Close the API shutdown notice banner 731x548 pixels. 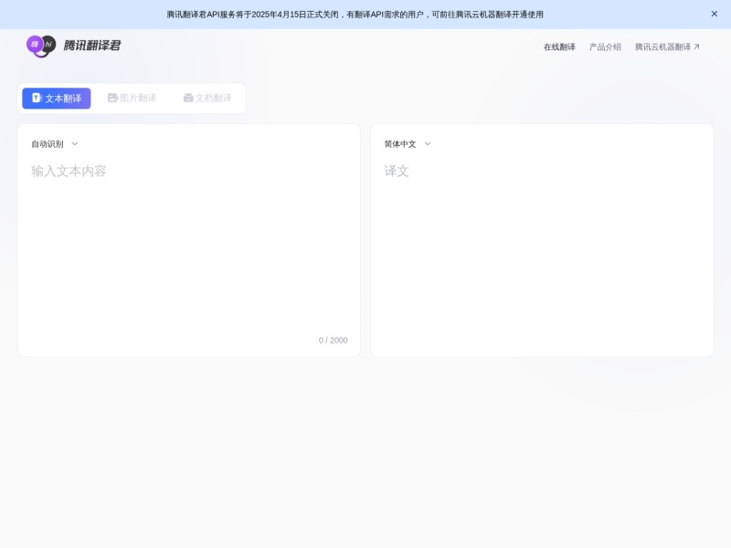point(714,14)
